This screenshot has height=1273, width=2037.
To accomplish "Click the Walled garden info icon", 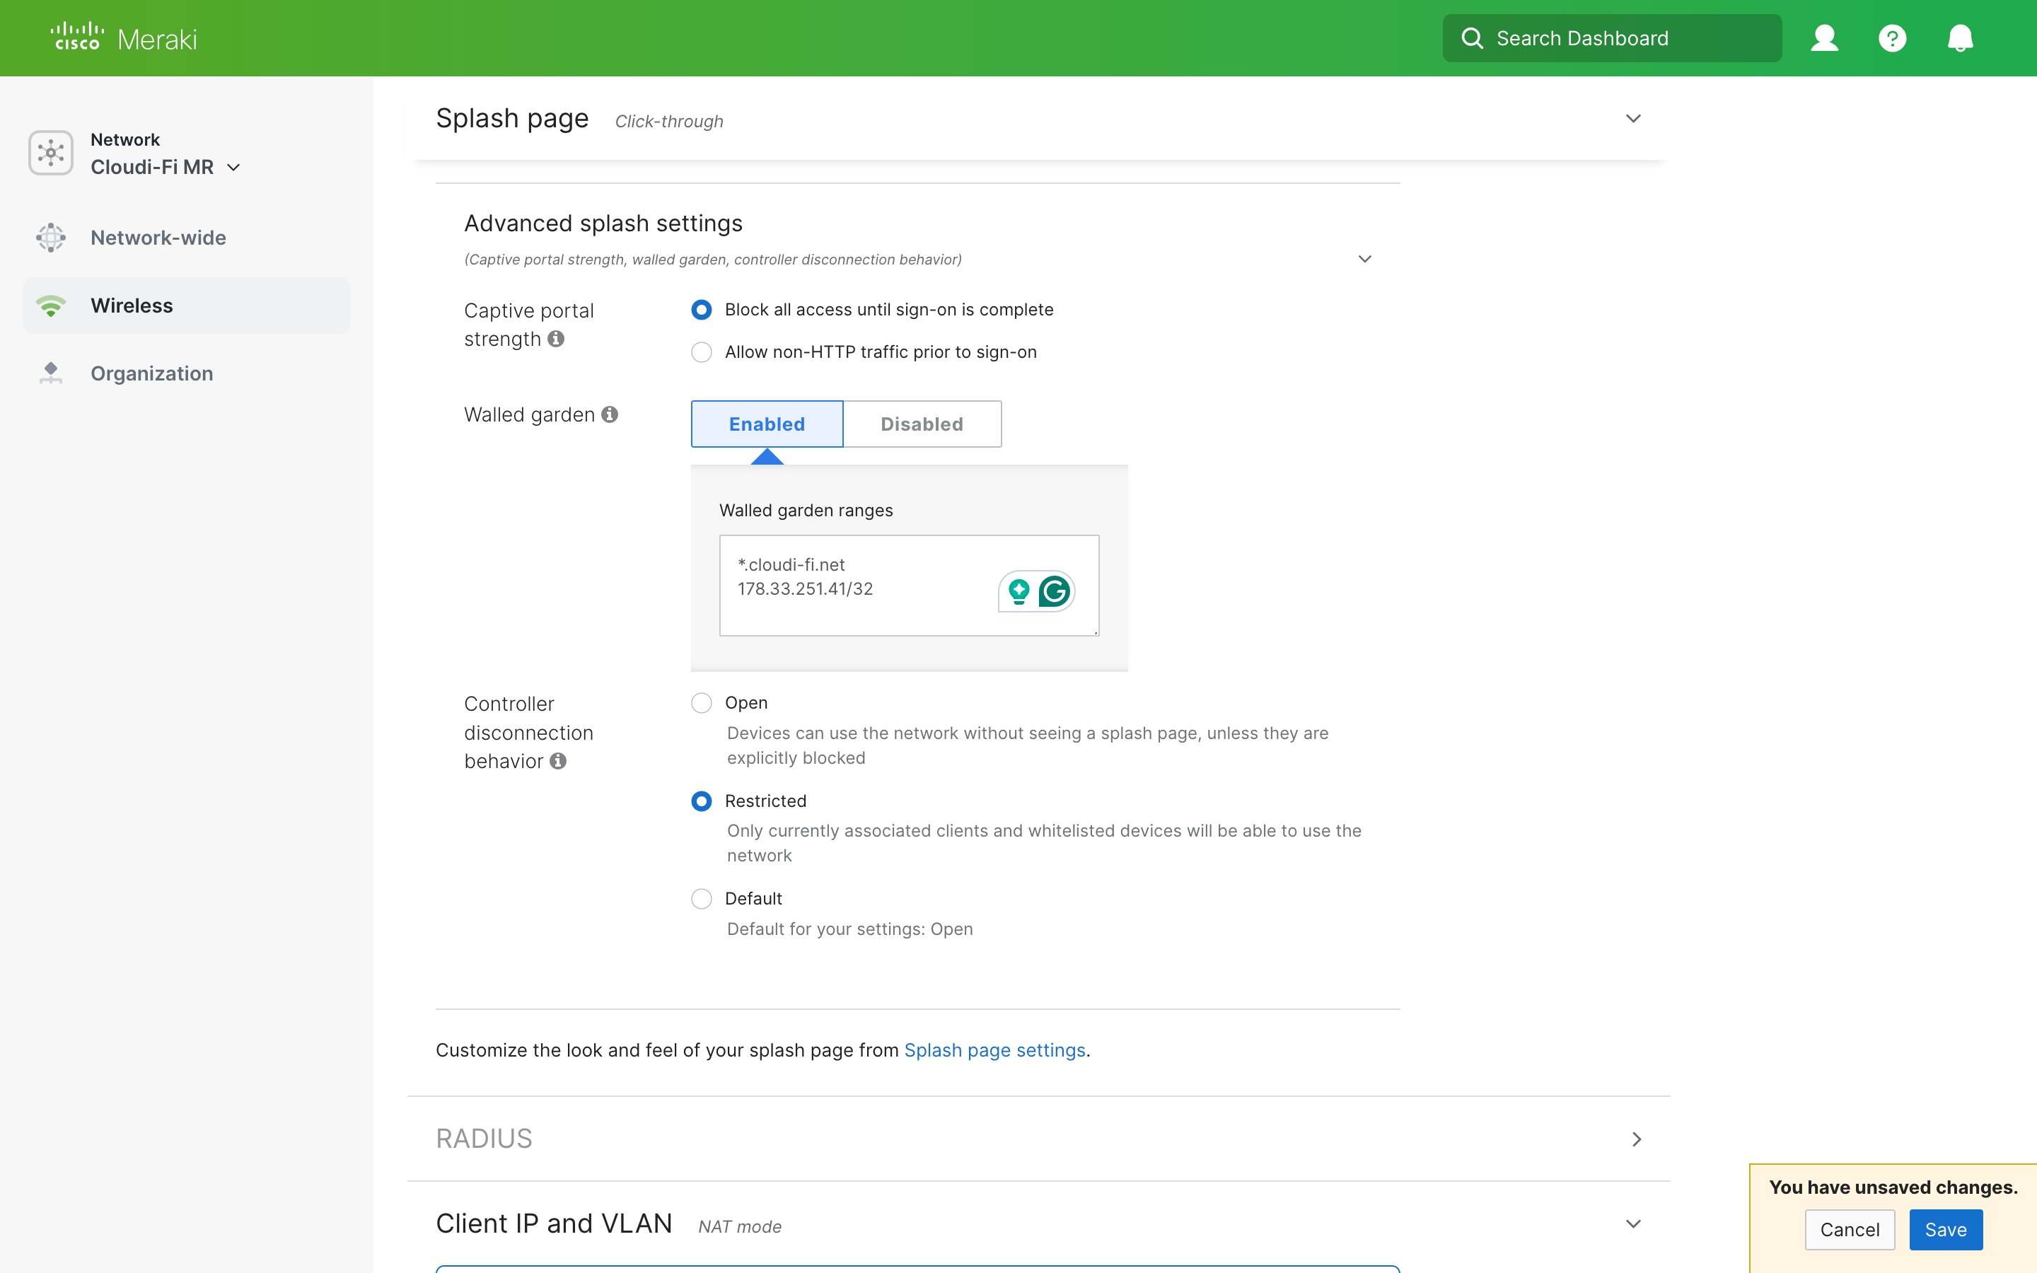I will pos(610,414).
